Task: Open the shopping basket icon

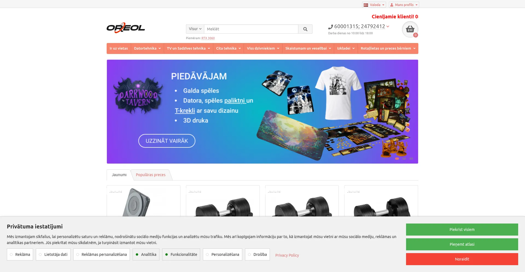Action: point(410,29)
